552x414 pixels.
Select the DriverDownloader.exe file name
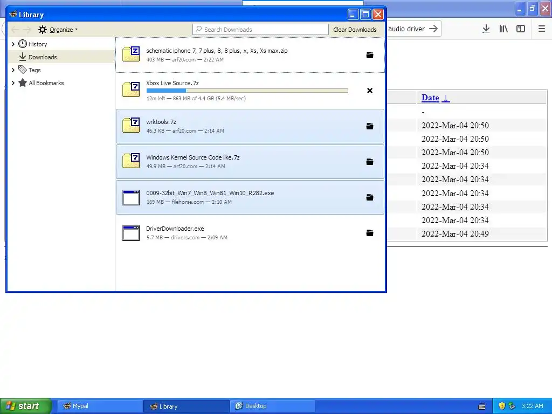pyautogui.click(x=175, y=229)
